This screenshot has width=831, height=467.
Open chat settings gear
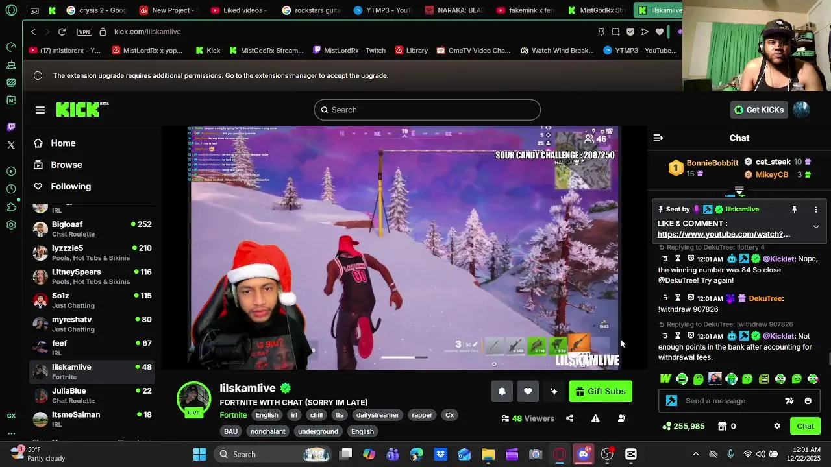[777, 426]
